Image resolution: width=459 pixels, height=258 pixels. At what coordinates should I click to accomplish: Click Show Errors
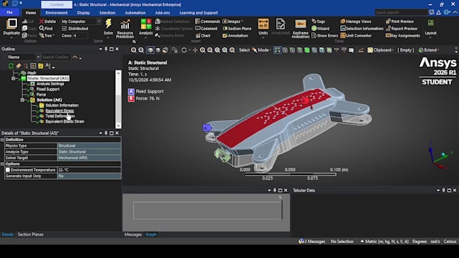click(325, 35)
